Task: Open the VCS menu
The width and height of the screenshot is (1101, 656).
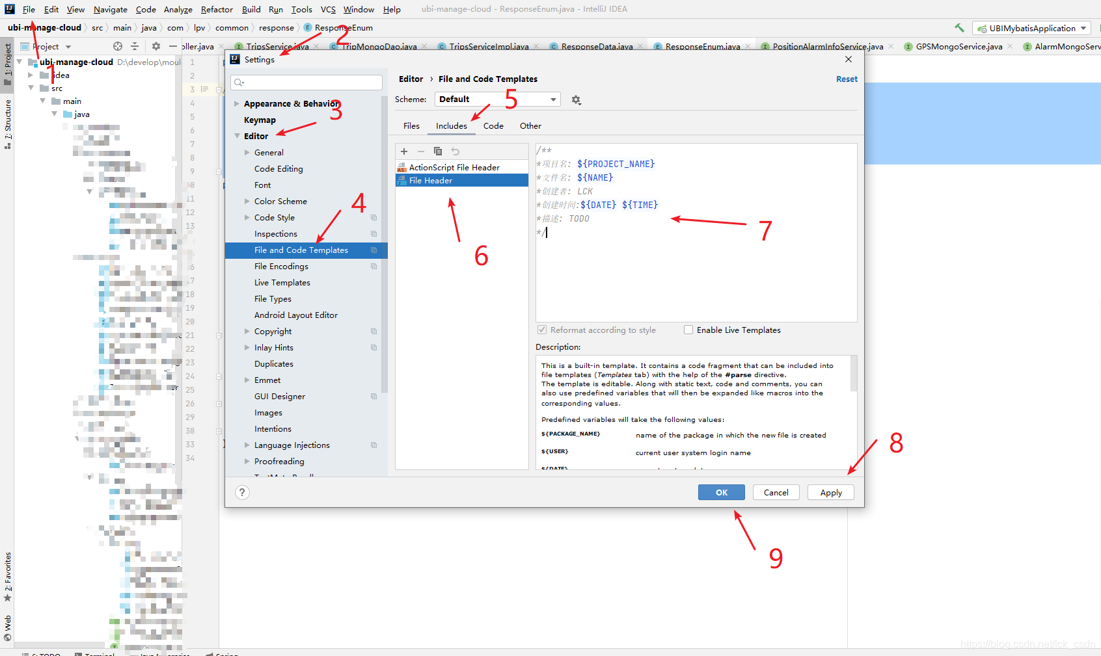Action: point(328,9)
